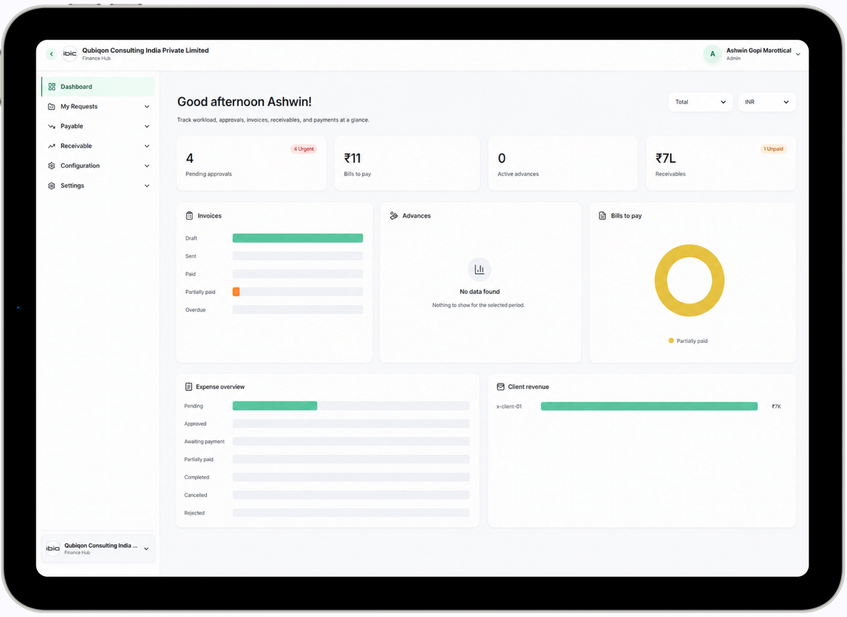Click the green Pending expense bar
Viewport: 847px width, 617px height.
click(275, 406)
